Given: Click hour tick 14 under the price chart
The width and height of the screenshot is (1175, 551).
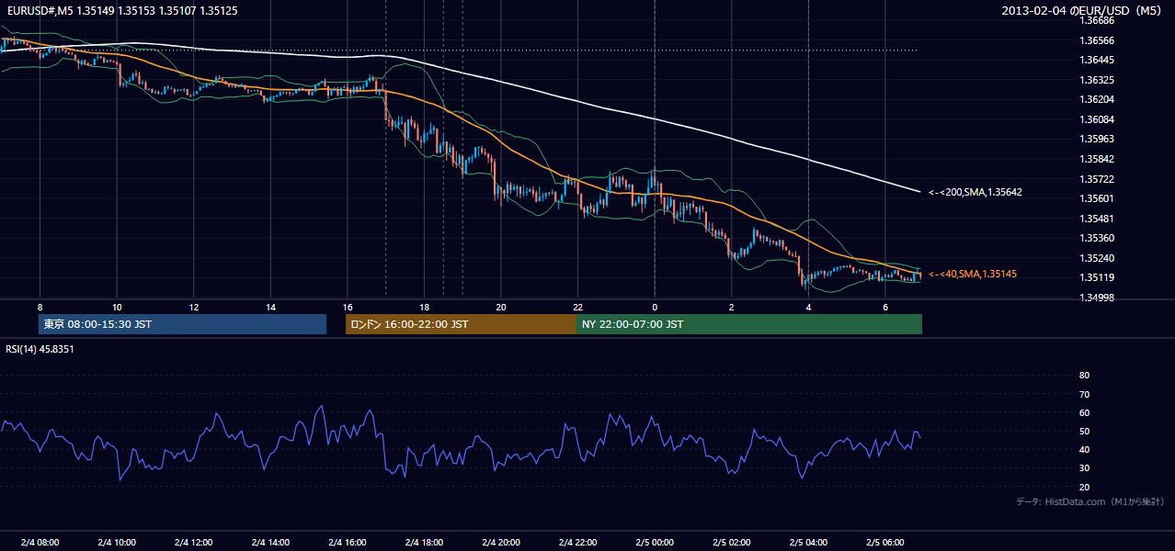Looking at the screenshot, I should click(270, 307).
